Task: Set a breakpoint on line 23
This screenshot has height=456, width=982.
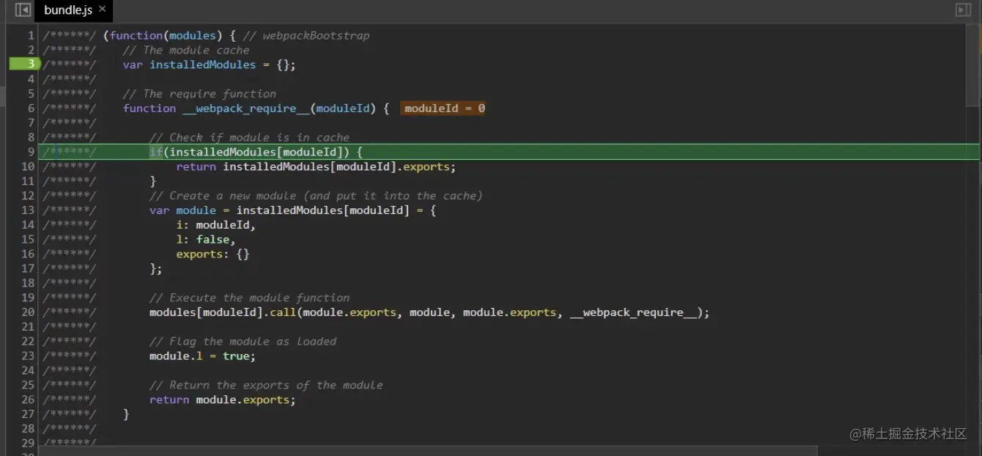Action: pos(28,356)
